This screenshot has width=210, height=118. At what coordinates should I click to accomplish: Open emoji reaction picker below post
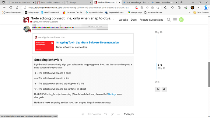tap(83, 114)
